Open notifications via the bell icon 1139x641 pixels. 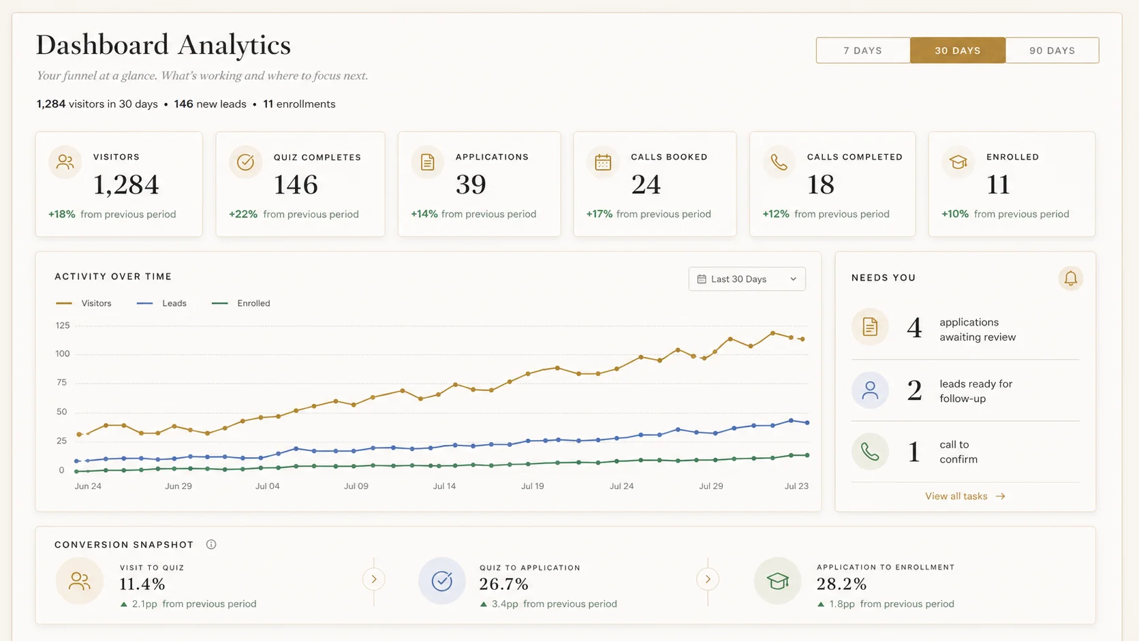(x=1071, y=278)
